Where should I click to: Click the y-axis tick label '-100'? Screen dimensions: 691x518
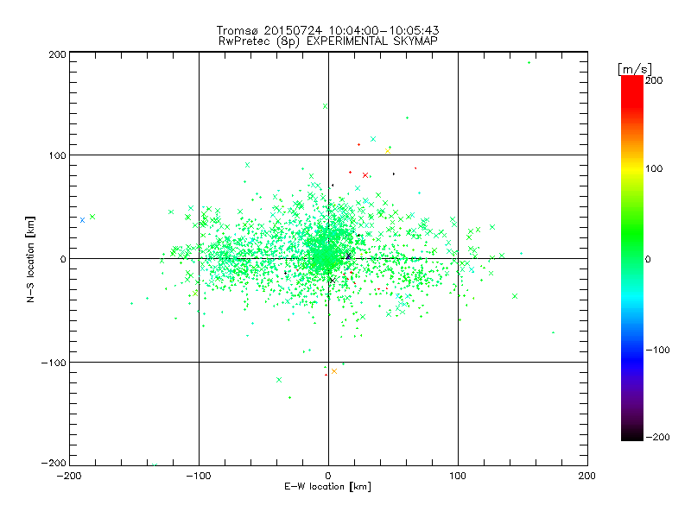coord(54,363)
